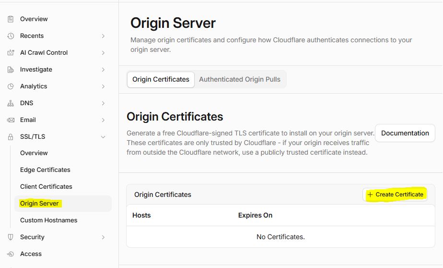Screen dimensions: 443x268
Task: Click the Hosts column header
Action: [x=141, y=215]
